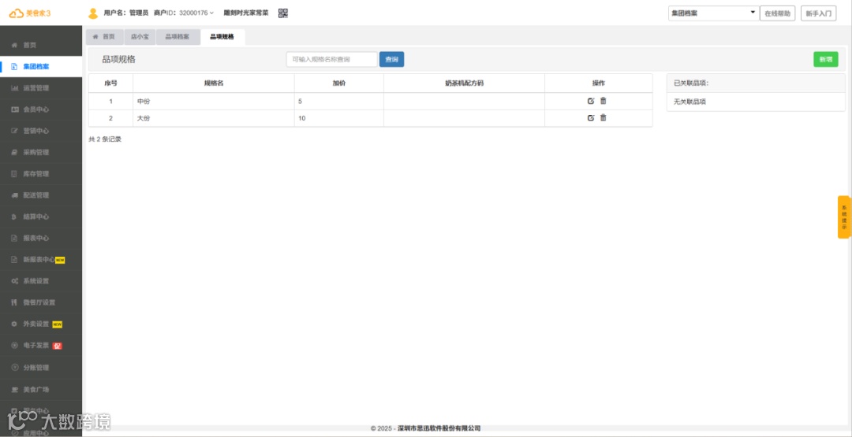852x437 pixels.
Task: Open 电子发票 sidebar entry
Action: coord(41,346)
